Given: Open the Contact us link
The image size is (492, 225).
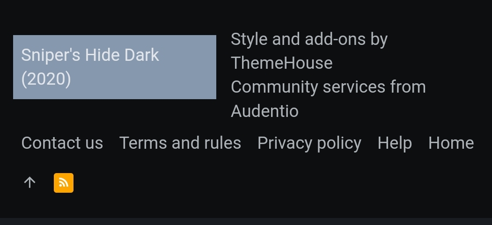Looking at the screenshot, I should (x=62, y=143).
